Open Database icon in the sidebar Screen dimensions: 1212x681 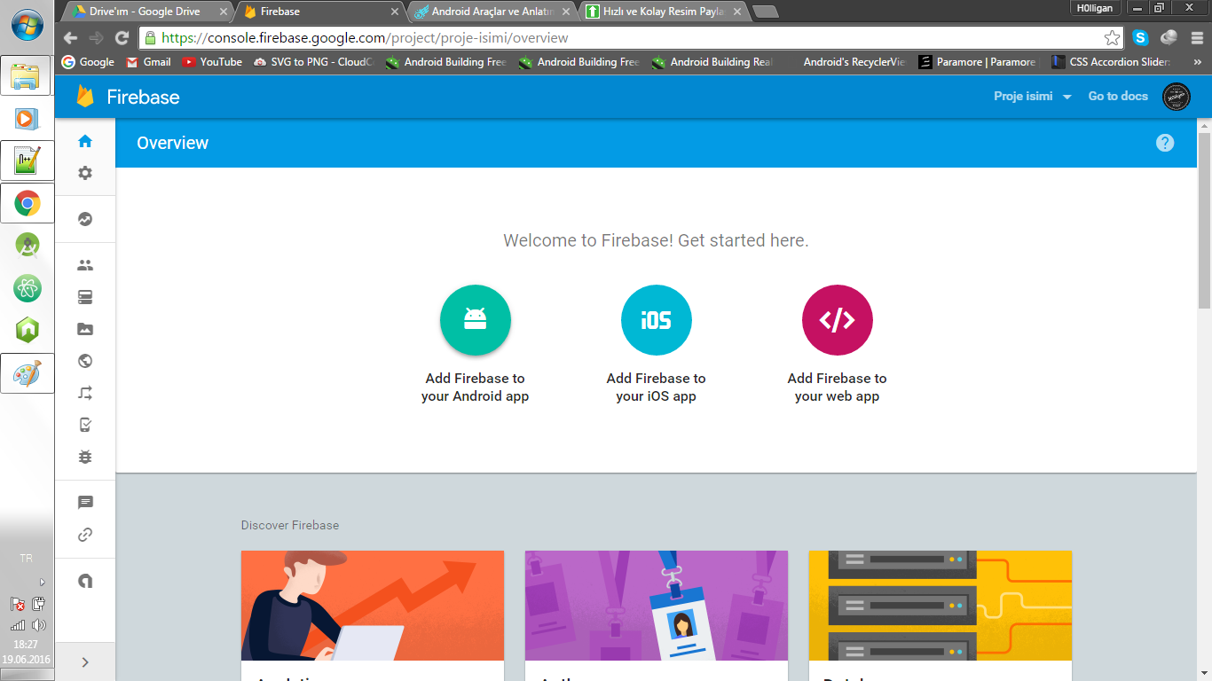tap(85, 297)
